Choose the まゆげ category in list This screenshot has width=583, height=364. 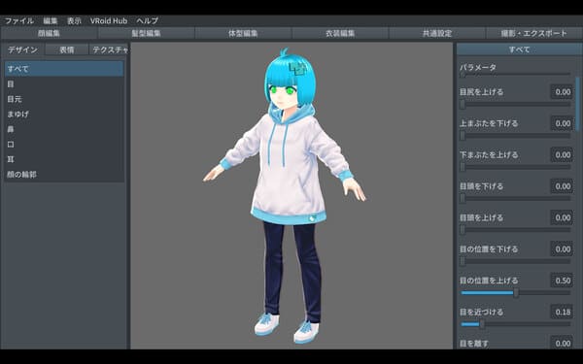pyautogui.click(x=64, y=114)
